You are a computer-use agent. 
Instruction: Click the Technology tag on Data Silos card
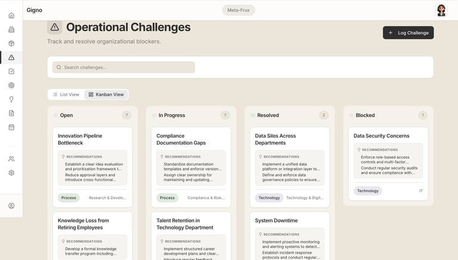tap(269, 198)
